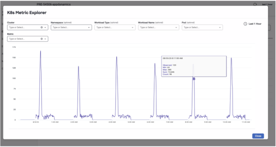
Task: Click the chart peak near 4:00 AM
Action: tap(117, 57)
